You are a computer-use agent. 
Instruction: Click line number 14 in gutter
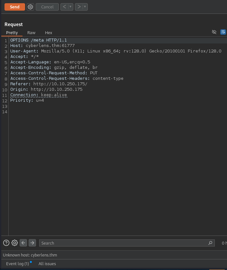pyautogui.click(x=5, y=112)
